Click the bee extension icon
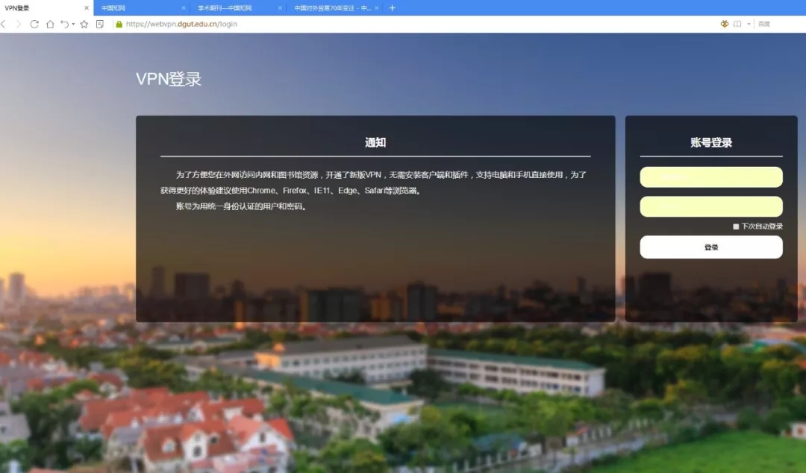Viewport: 806px width, 473px height. point(724,24)
